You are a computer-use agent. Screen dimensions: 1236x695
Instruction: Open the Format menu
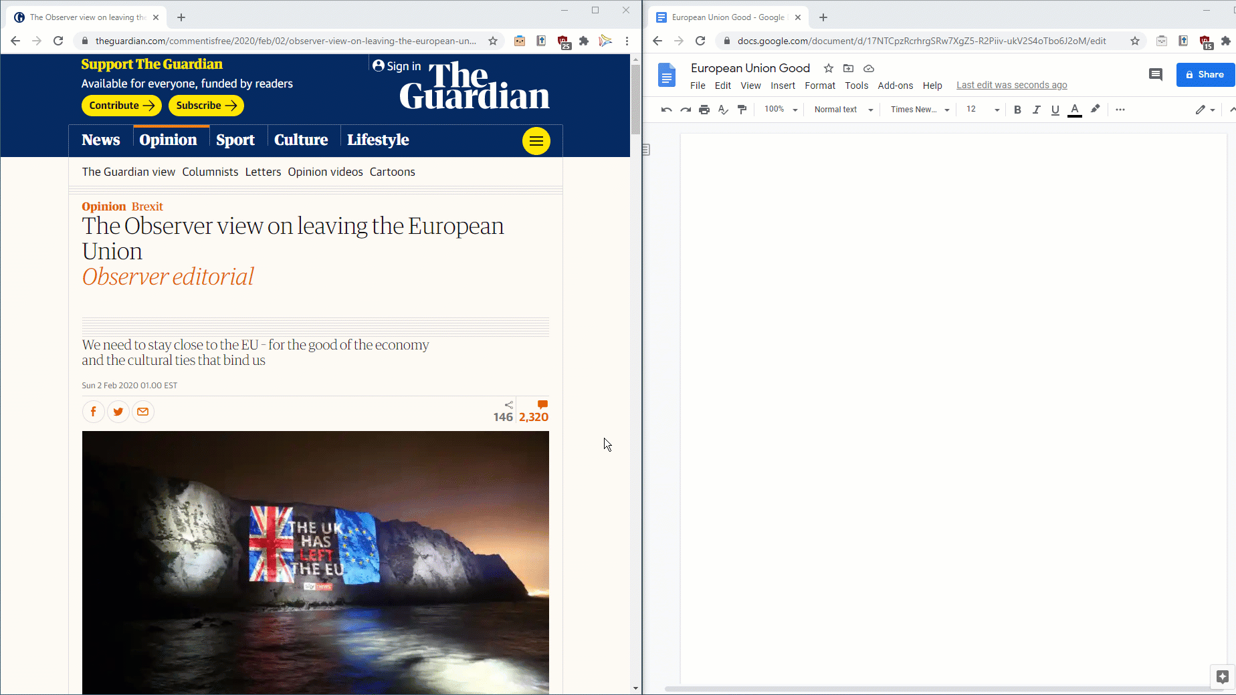[x=820, y=86]
